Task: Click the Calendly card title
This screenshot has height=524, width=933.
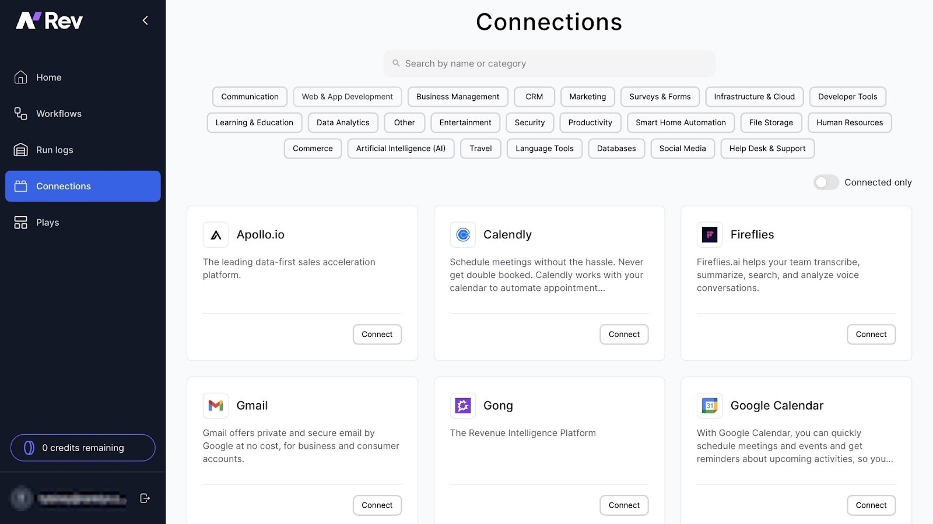Action: tap(507, 235)
